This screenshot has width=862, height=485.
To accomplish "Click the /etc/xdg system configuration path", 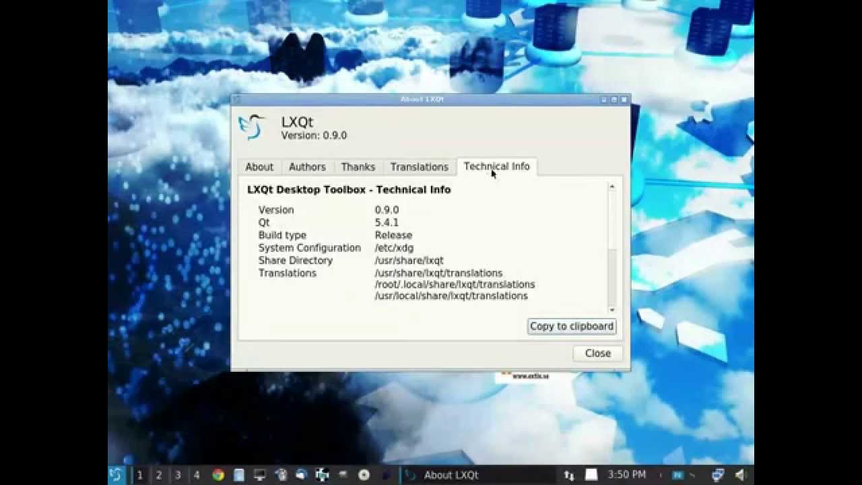I will [x=394, y=248].
